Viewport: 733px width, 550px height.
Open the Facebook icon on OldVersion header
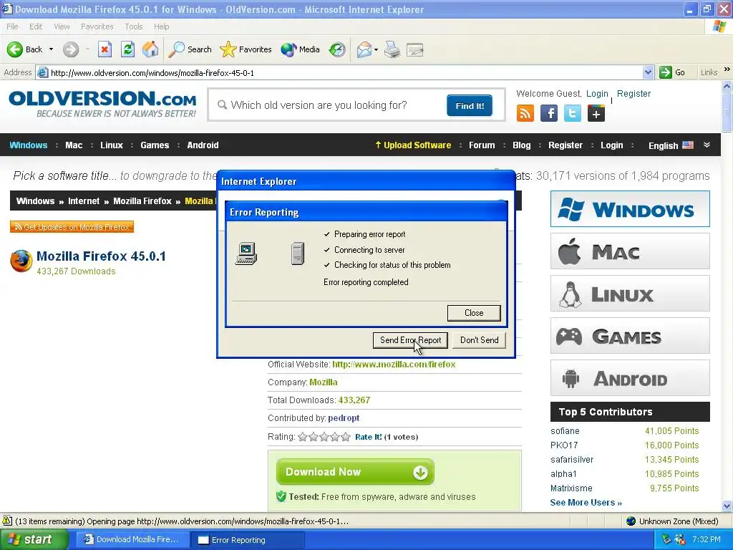click(x=549, y=114)
